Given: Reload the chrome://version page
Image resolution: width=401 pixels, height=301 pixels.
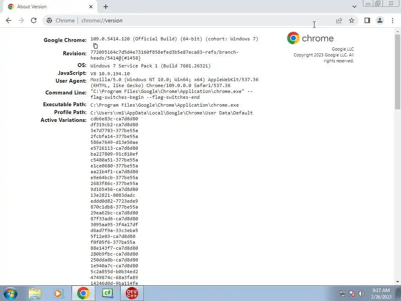Looking at the screenshot, I should pos(34,20).
